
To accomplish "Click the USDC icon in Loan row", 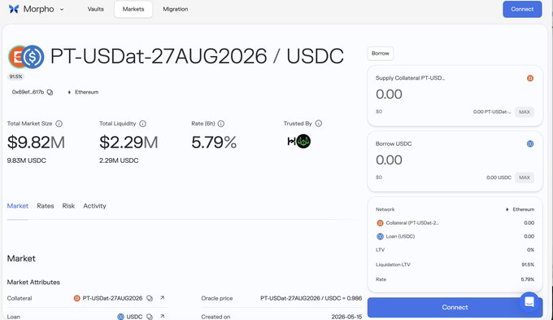I will pyautogui.click(x=120, y=317).
